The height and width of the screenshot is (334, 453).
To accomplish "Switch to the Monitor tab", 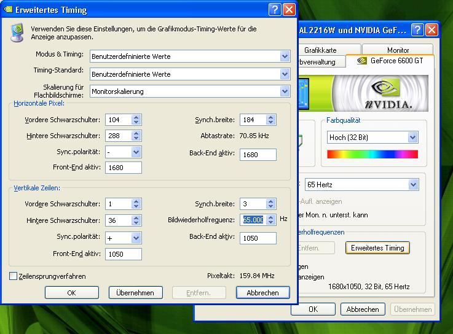I will [398, 50].
